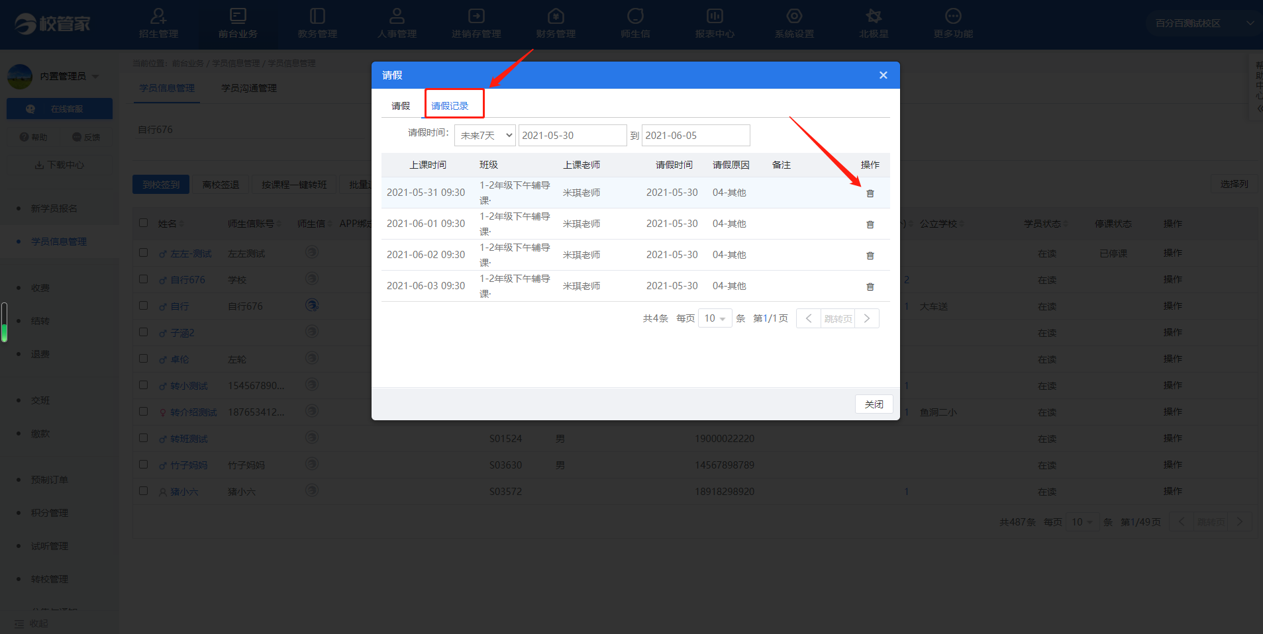The image size is (1263, 634).
Task: Click the 到校签到 button
Action: pyautogui.click(x=161, y=185)
